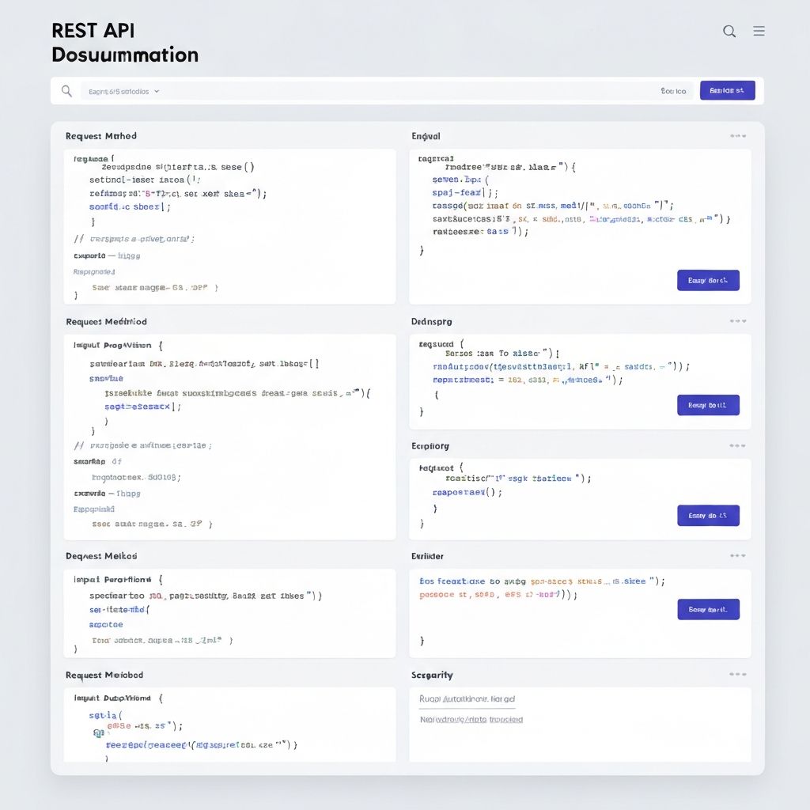Click the copy button in the Dednsprg panel
Viewport: 810px width, 810px height.
[x=708, y=405]
